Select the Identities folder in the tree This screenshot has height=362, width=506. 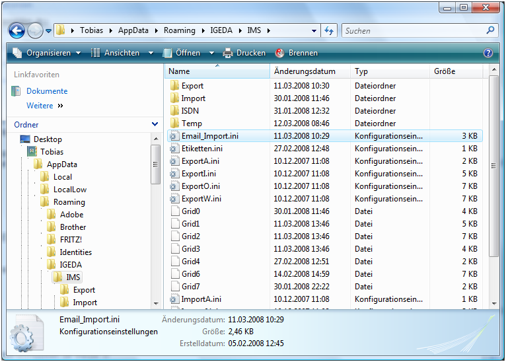[75, 252]
